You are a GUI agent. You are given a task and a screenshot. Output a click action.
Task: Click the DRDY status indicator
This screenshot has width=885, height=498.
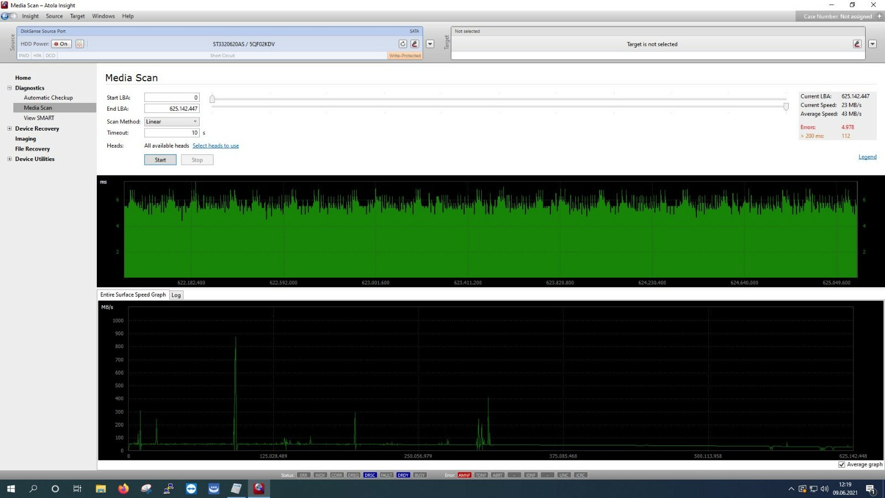403,475
